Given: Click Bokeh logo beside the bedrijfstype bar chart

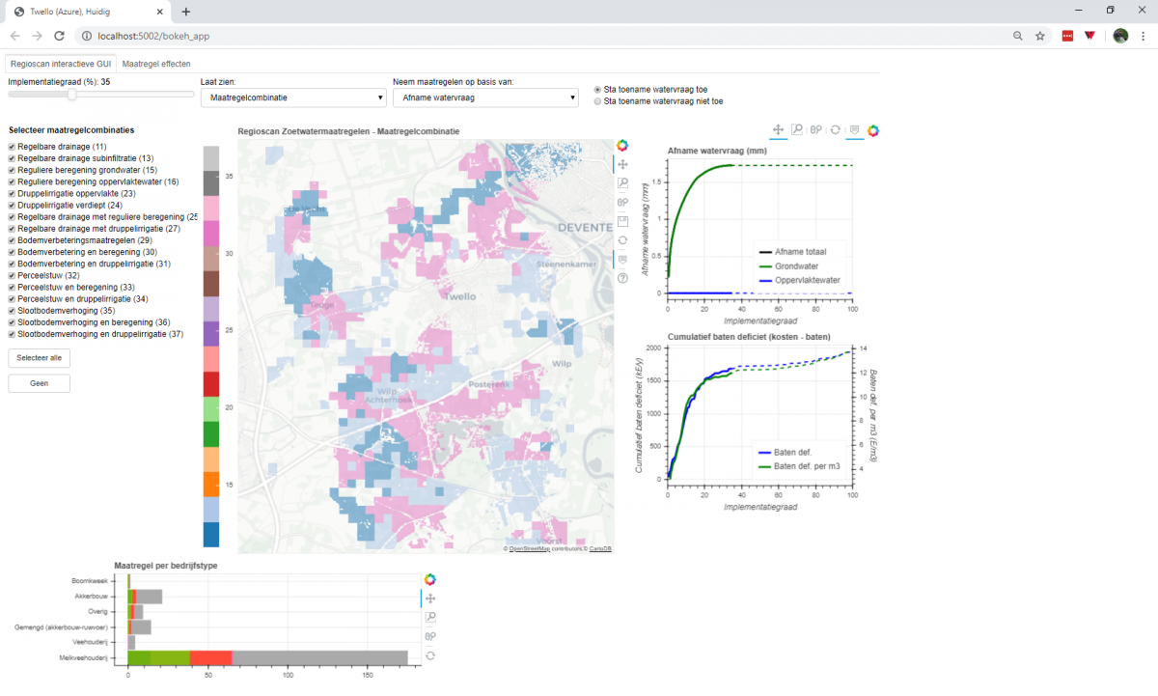Looking at the screenshot, I should (430, 579).
